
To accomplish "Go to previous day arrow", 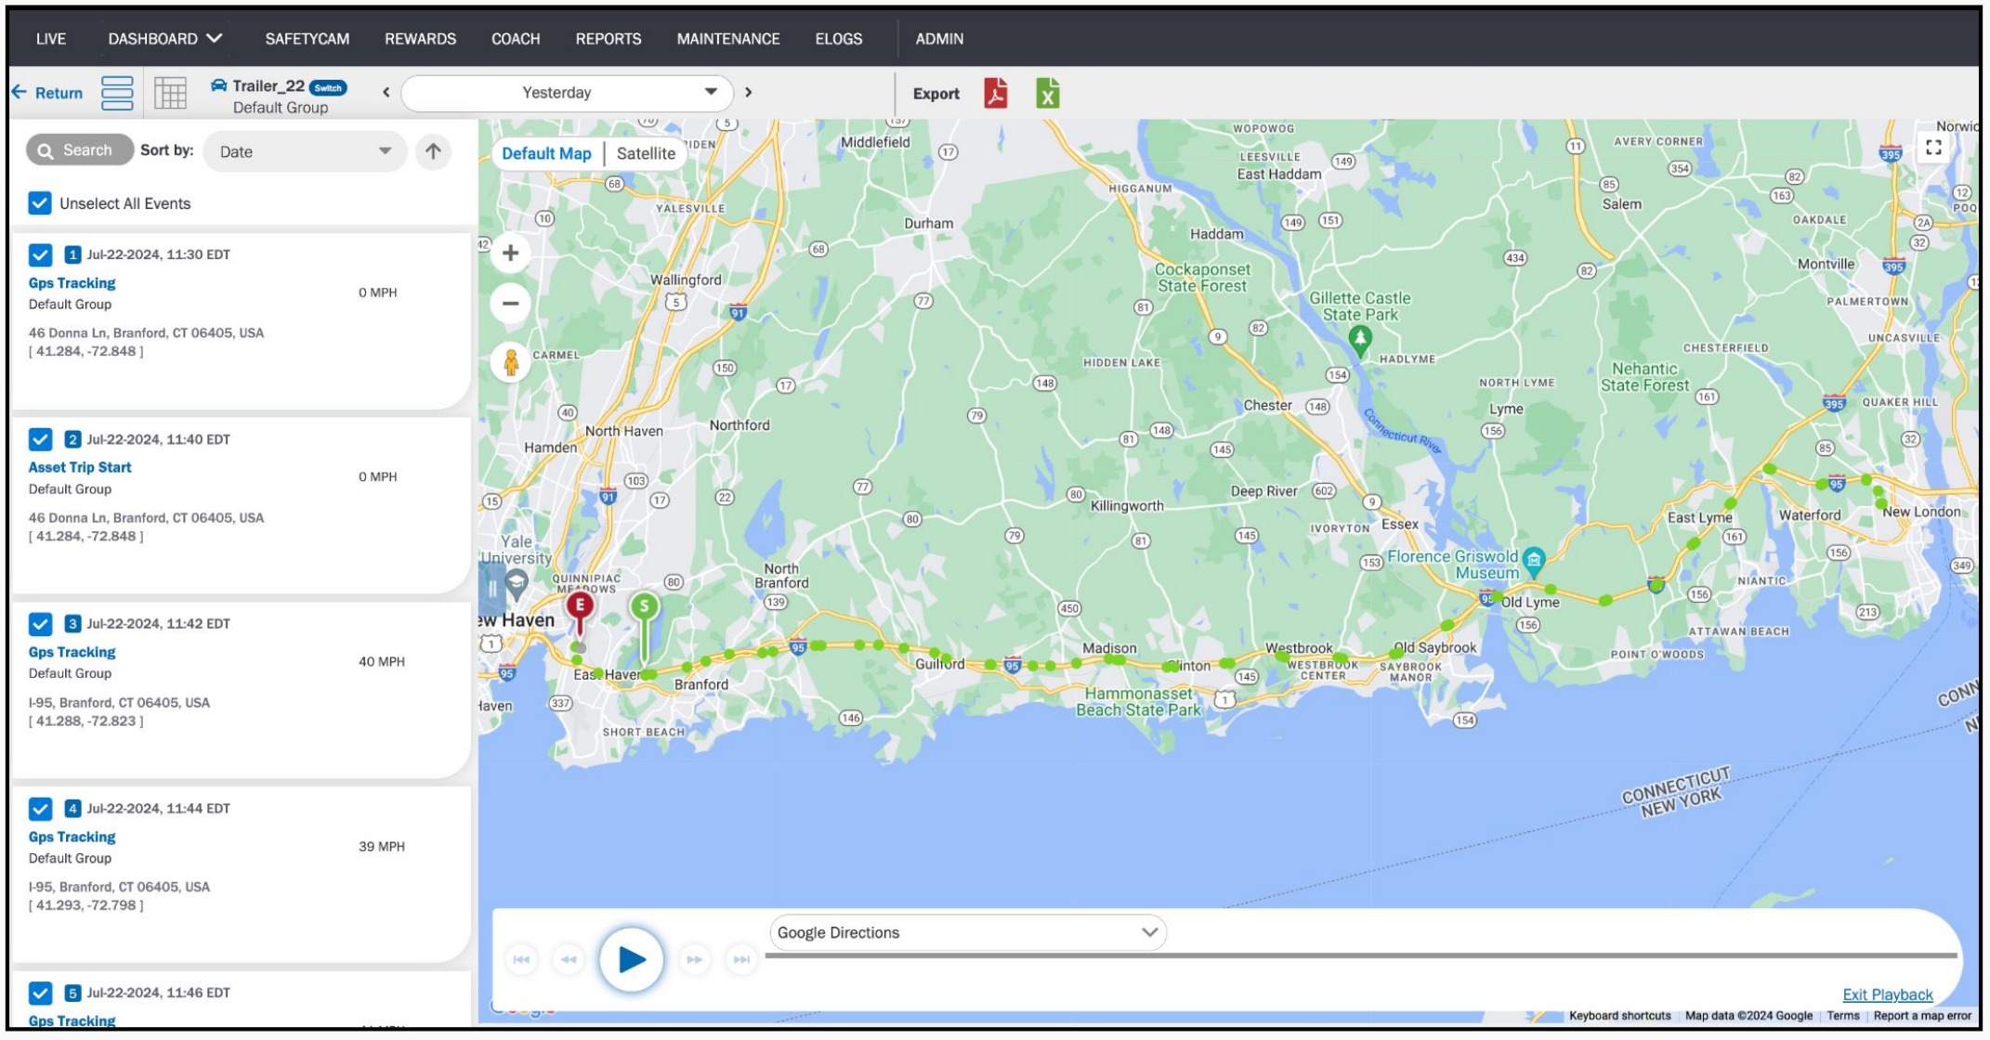I will click(386, 92).
